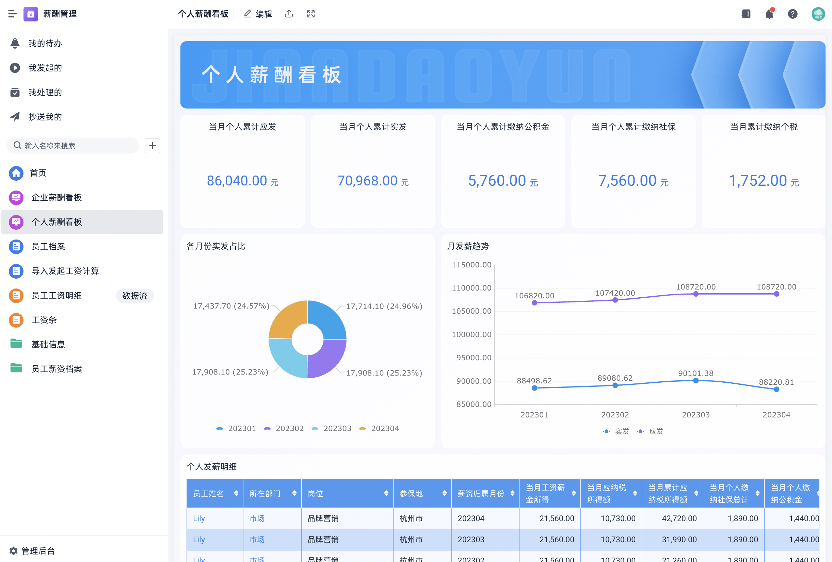Collapse the sidebar with hamburger icon
Image resolution: width=832 pixels, height=562 pixels.
tap(12, 14)
